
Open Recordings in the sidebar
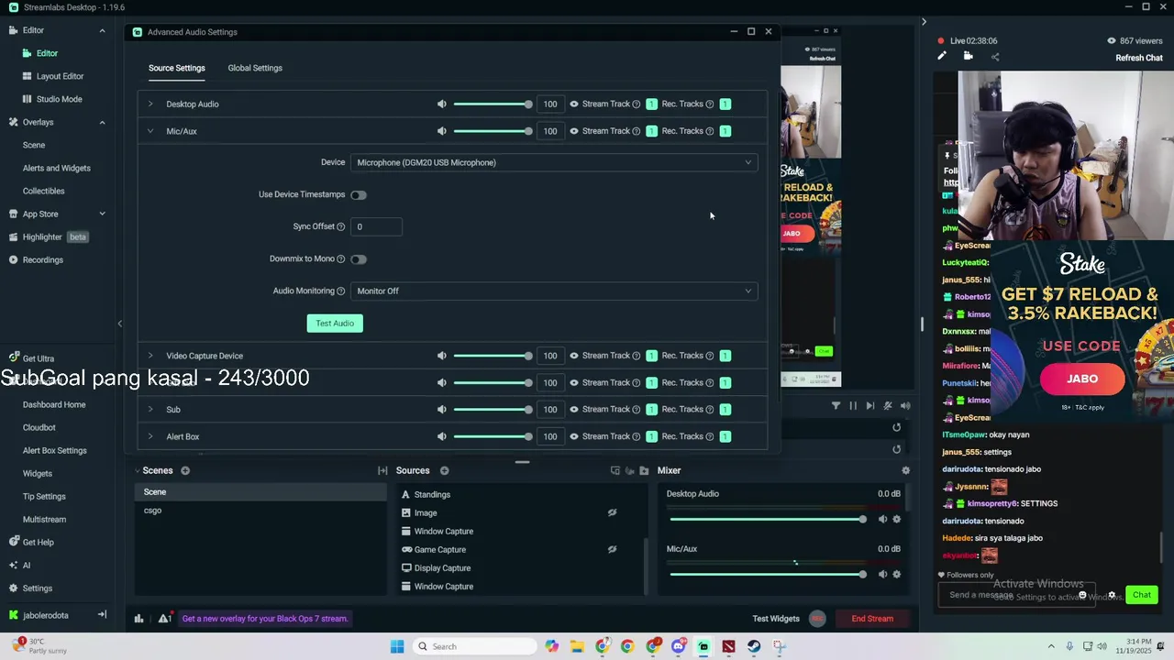click(43, 259)
